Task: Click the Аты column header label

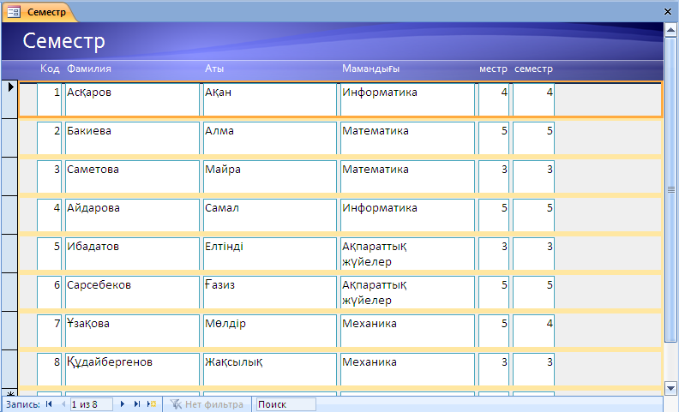Action: point(214,69)
